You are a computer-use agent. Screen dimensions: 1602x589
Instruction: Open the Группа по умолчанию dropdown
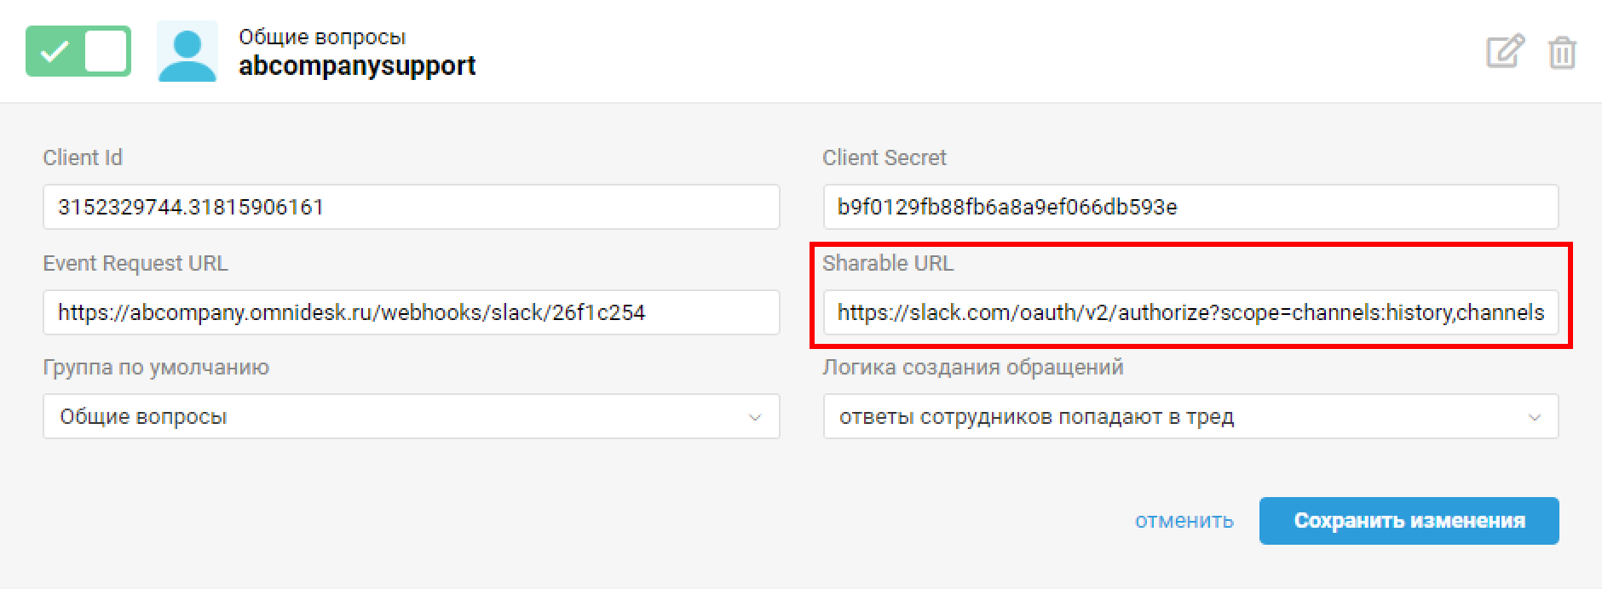click(x=412, y=416)
